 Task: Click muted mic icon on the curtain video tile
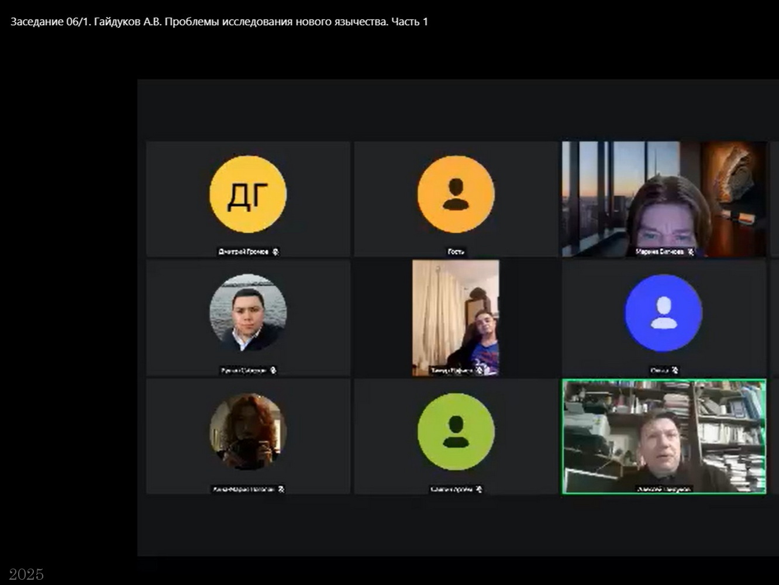(x=480, y=370)
